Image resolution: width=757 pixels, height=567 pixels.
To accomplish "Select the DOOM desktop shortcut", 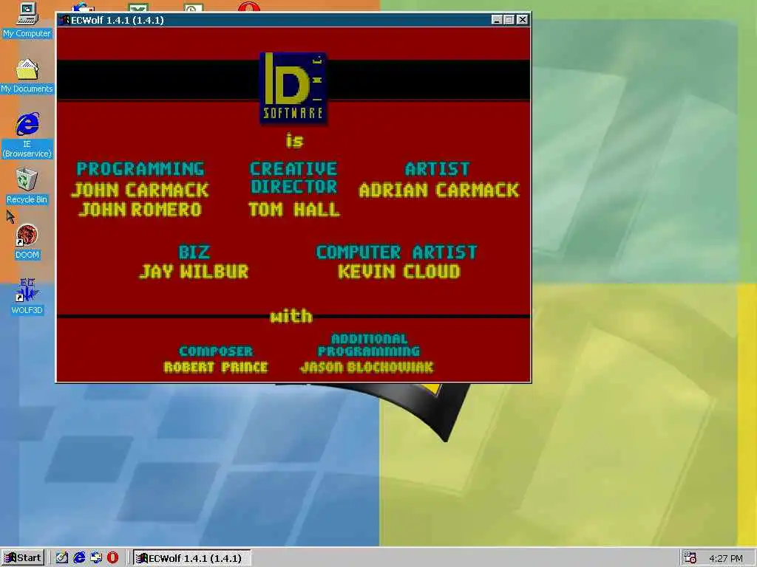I will [27, 241].
